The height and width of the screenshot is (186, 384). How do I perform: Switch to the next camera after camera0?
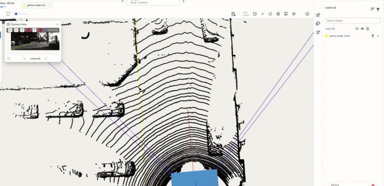[x=46, y=59]
